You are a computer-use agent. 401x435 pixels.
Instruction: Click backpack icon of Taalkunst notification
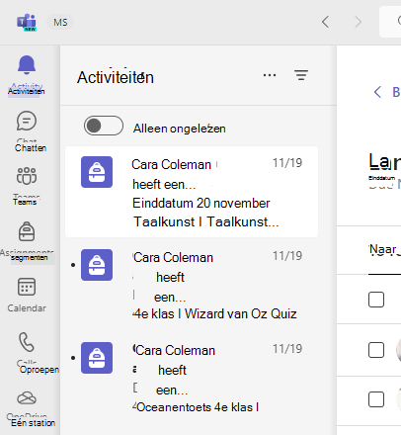pyautogui.click(x=97, y=172)
